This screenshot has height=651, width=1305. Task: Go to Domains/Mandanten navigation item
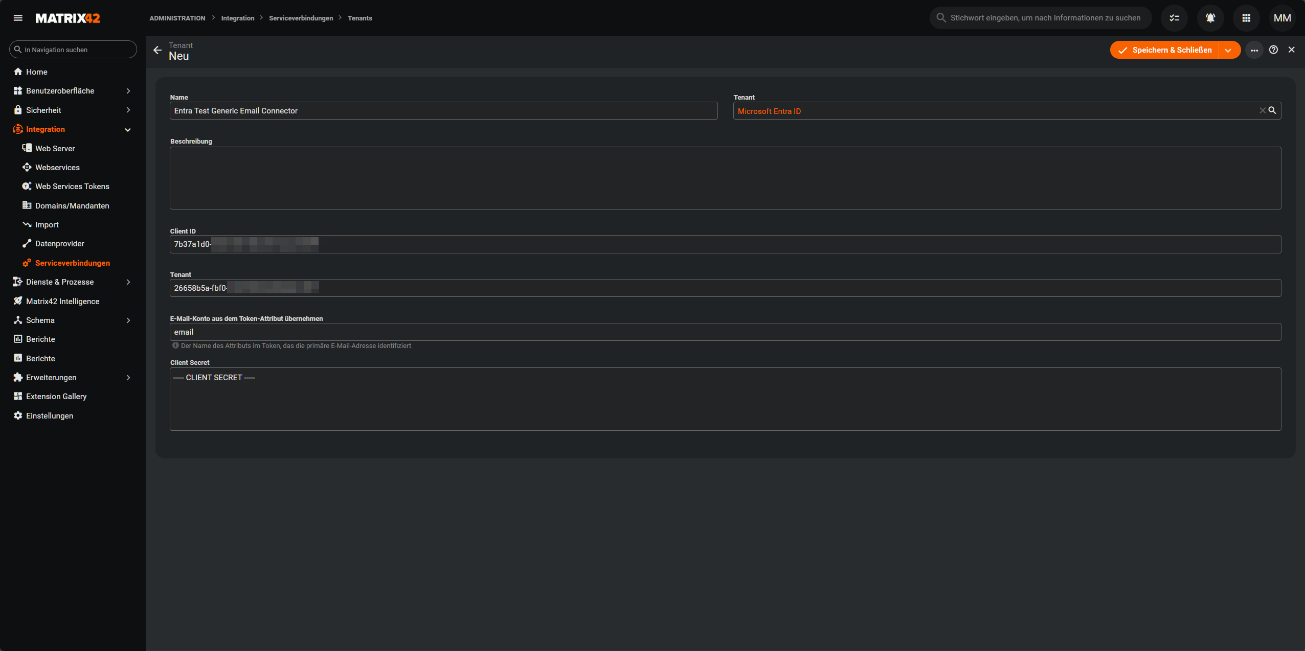pyautogui.click(x=72, y=206)
